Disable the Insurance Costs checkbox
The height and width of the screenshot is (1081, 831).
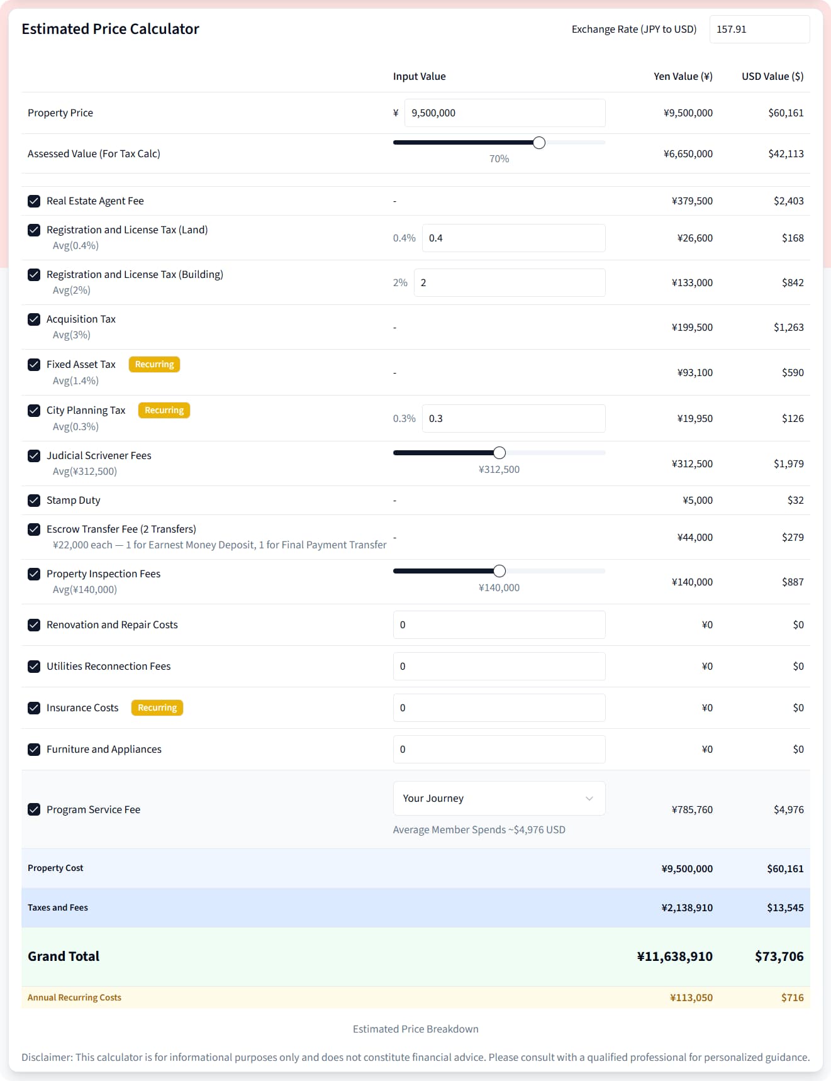click(34, 708)
